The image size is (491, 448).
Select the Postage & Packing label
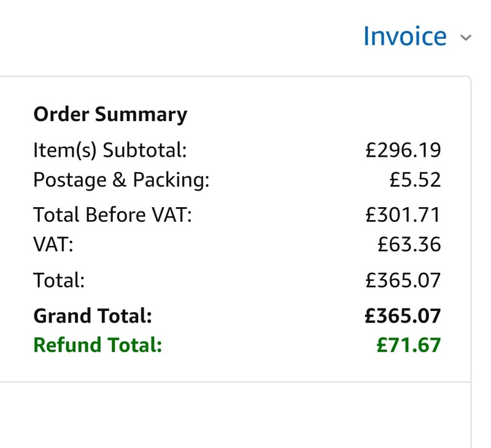121,180
